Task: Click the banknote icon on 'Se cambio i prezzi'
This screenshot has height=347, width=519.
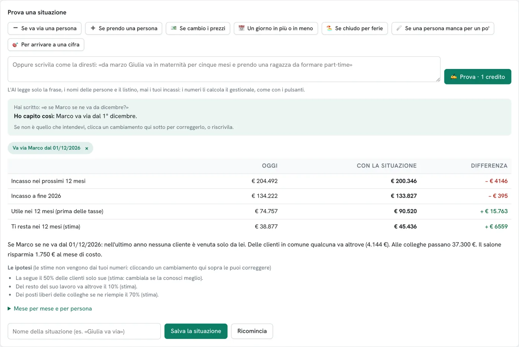Action: point(173,28)
